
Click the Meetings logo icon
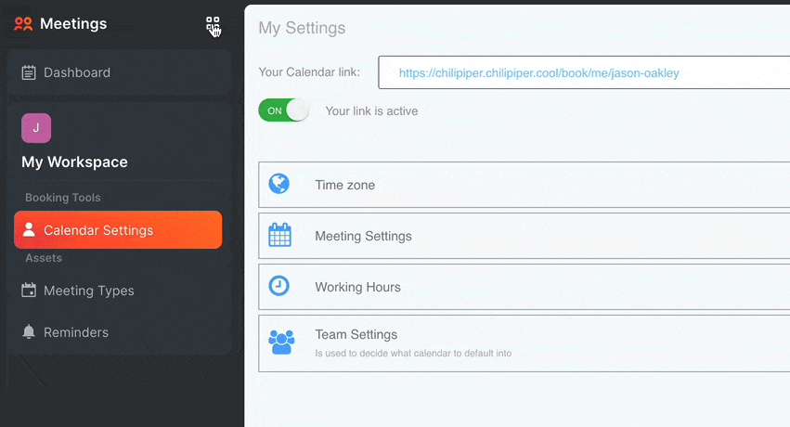23,23
